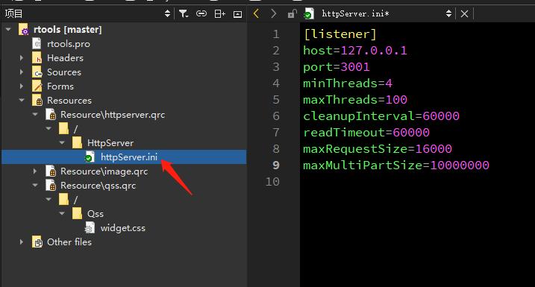The height and width of the screenshot is (287, 535).
Task: Go back with the left arrow
Action: [256, 13]
